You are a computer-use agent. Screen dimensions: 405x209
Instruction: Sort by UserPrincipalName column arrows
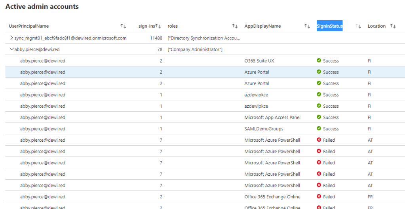click(123, 26)
